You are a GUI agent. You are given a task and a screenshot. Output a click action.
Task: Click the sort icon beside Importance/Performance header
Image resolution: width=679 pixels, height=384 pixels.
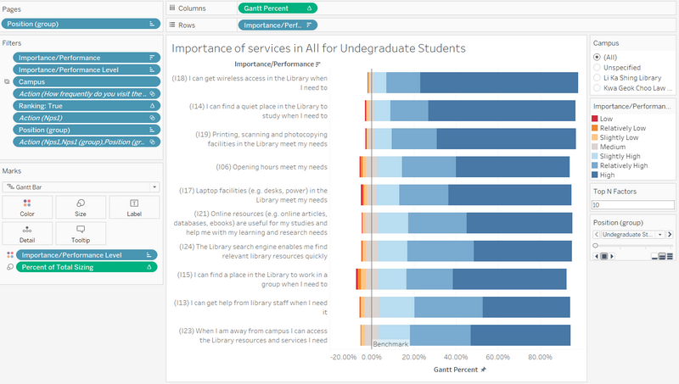[x=318, y=64]
